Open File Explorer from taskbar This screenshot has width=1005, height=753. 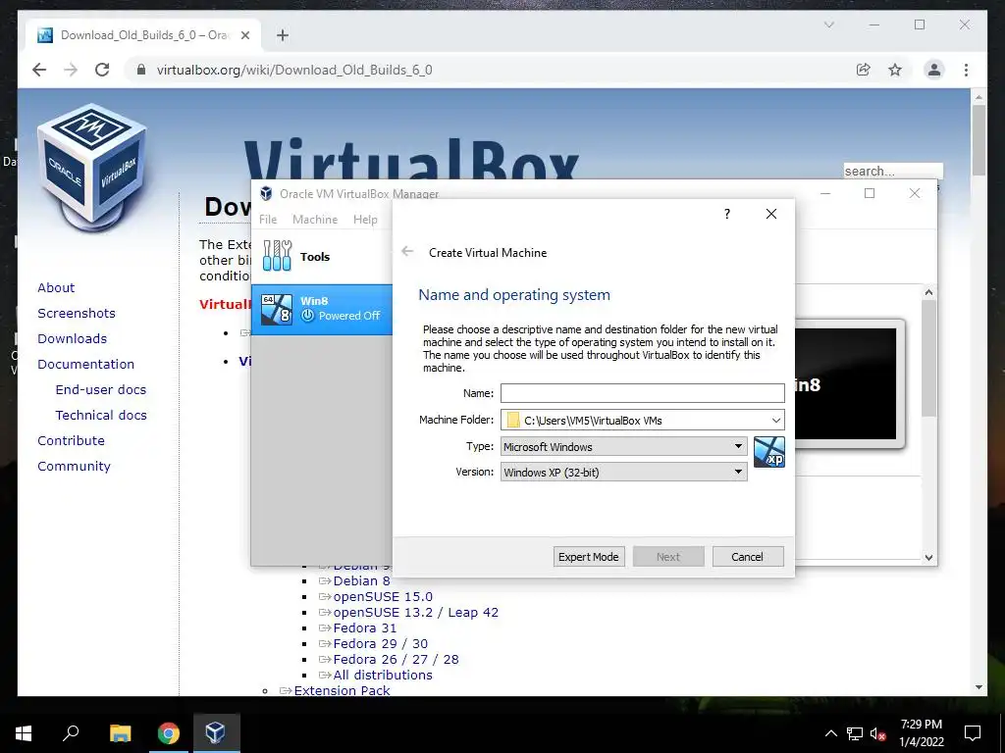(120, 733)
